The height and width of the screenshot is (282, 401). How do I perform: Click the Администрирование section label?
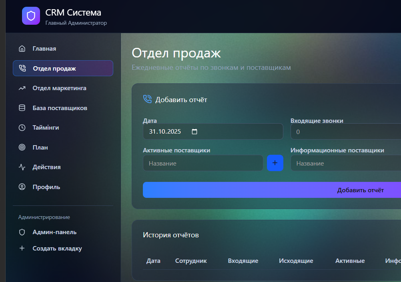[x=44, y=217]
